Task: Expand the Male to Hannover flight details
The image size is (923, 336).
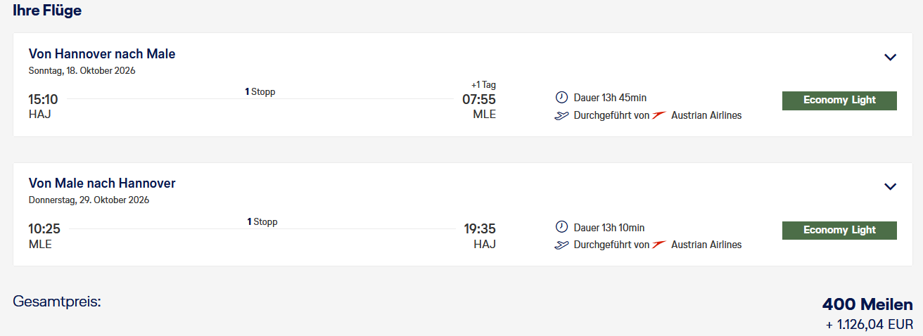Action: 890,186
